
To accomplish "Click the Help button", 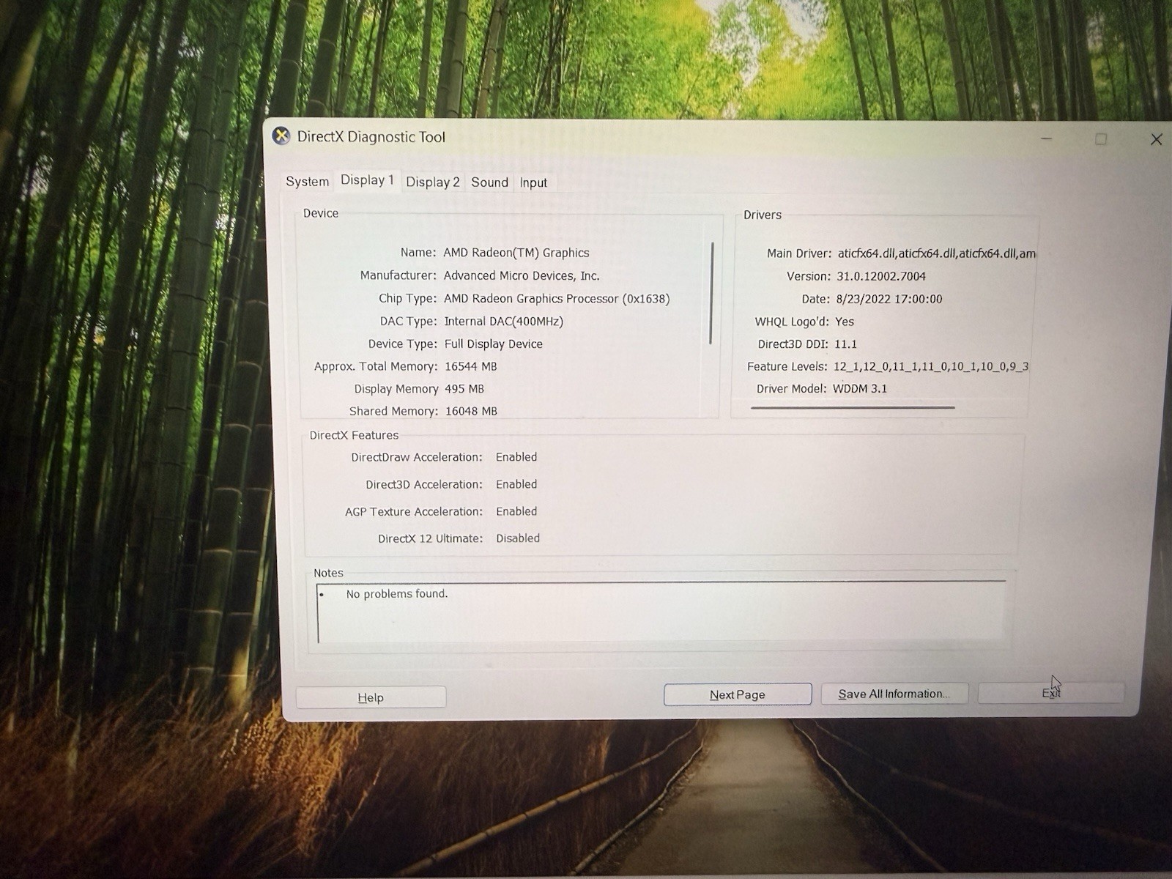I will (371, 697).
